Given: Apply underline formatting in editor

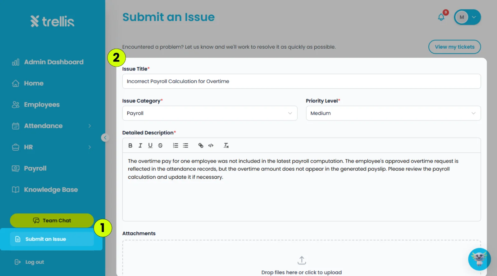Looking at the screenshot, I should 150,145.
